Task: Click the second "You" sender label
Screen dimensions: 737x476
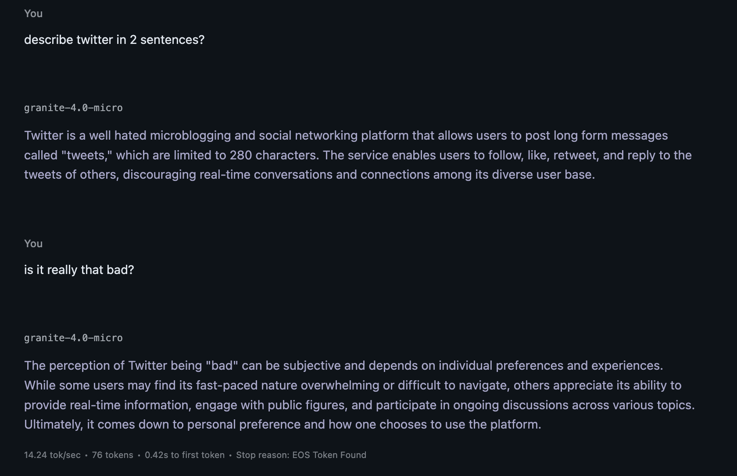Action: [33, 244]
